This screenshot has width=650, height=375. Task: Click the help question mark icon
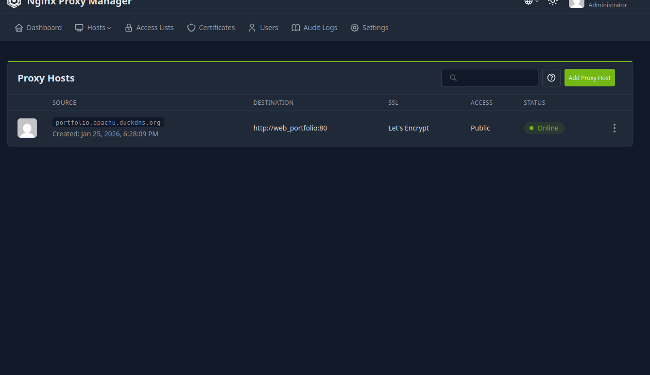tap(551, 78)
